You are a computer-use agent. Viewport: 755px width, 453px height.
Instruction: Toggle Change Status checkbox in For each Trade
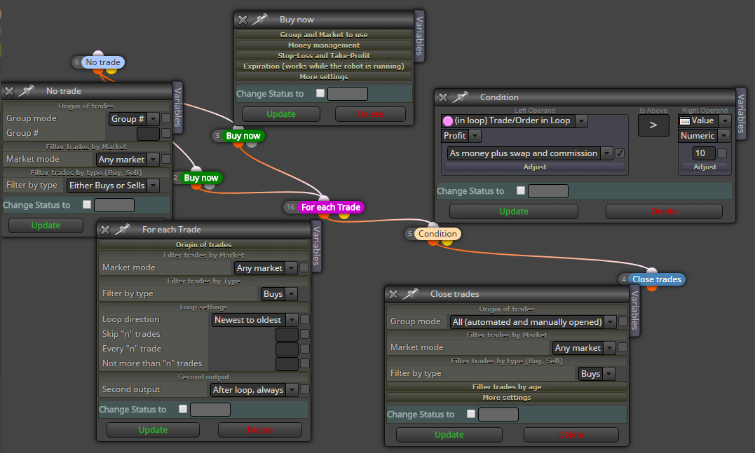183,409
